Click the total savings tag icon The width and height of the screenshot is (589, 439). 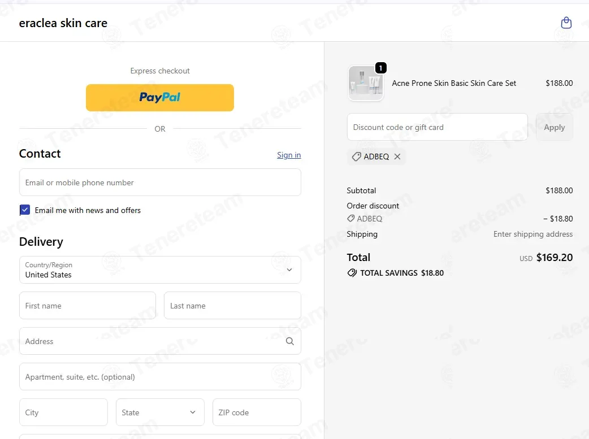pos(352,273)
